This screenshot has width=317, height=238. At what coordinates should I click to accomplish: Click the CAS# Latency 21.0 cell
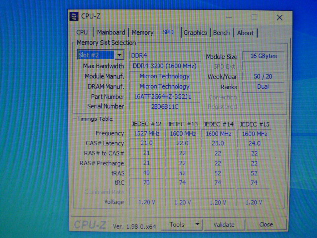(147, 143)
